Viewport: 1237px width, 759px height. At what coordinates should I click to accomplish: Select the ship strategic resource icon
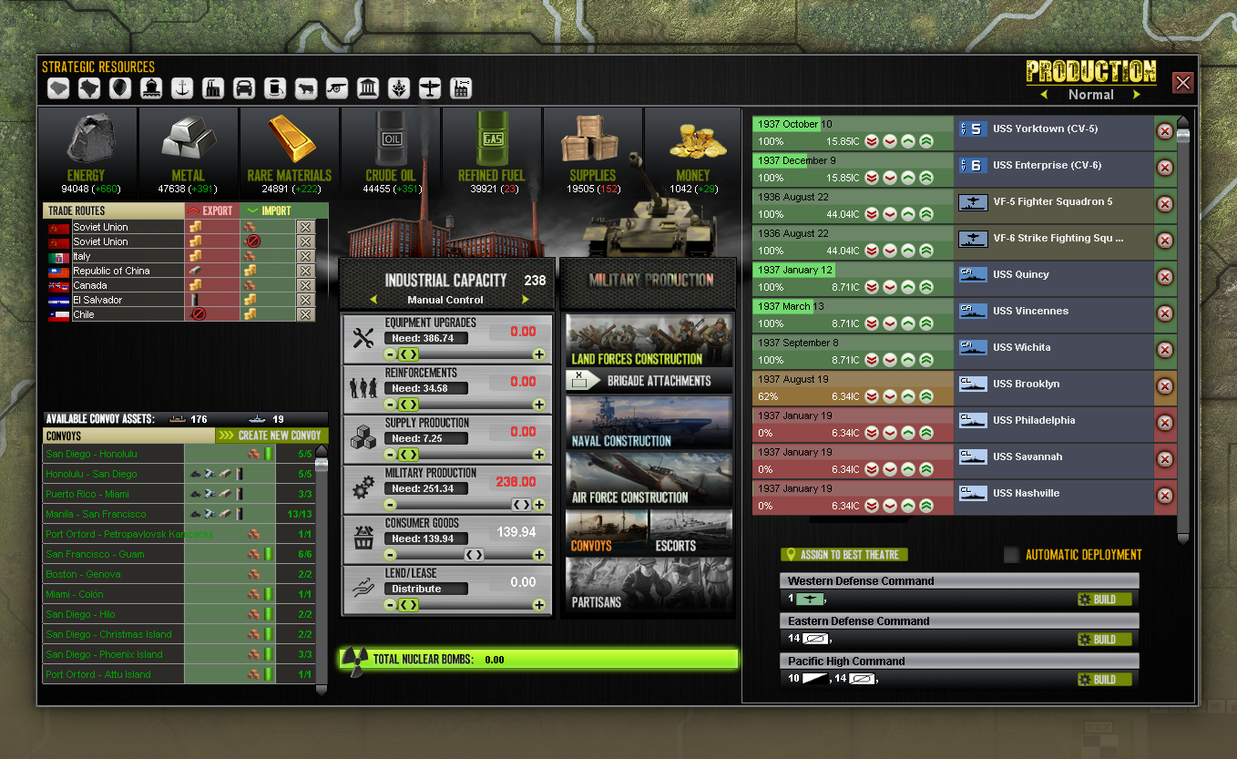(x=151, y=88)
